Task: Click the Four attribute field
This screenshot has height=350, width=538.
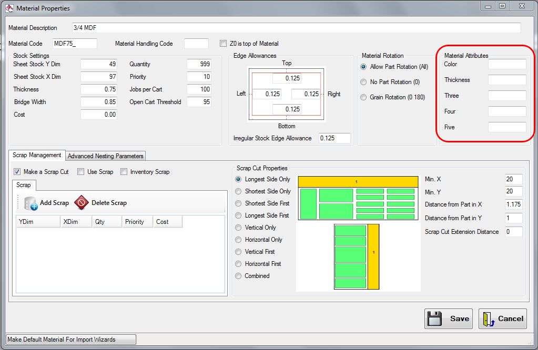Action: click(x=507, y=111)
